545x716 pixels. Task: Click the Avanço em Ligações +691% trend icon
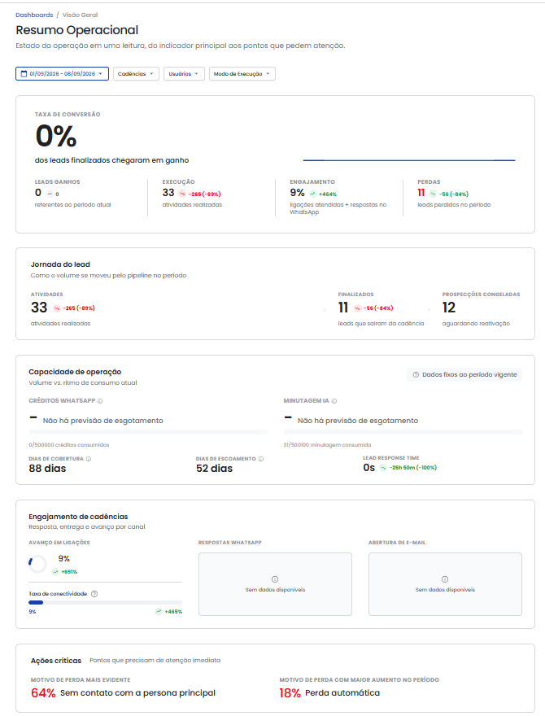(x=55, y=572)
